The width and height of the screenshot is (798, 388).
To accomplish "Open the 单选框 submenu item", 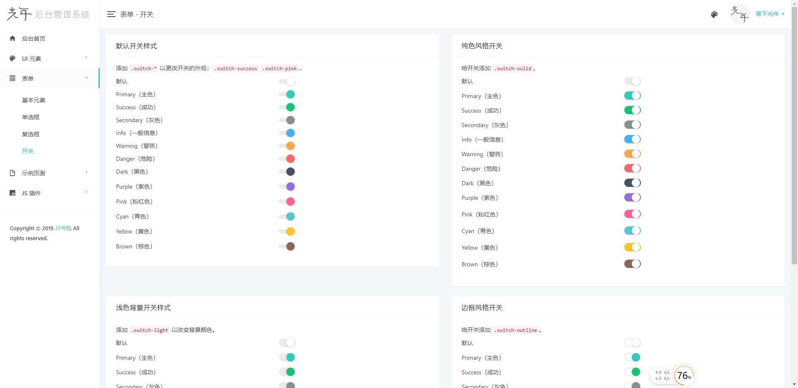I will pos(31,117).
